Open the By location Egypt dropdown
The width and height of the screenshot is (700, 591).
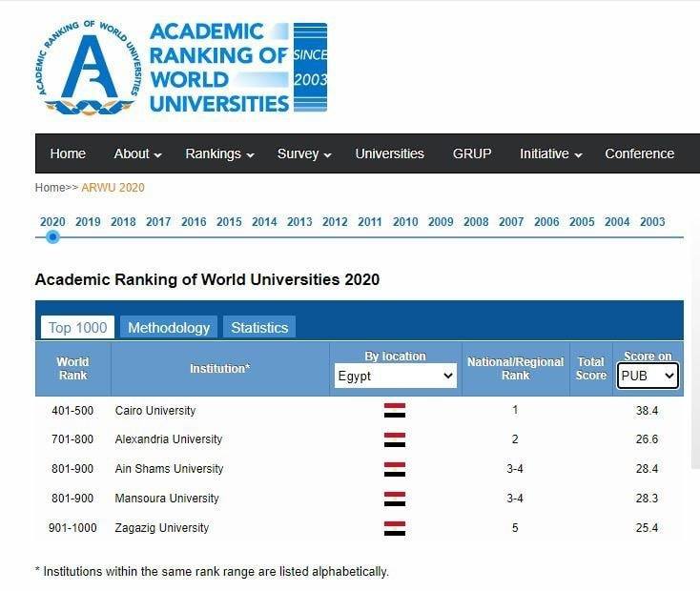point(395,376)
